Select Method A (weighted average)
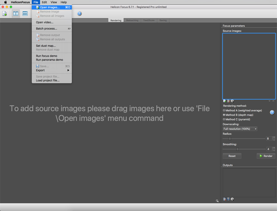The width and height of the screenshot is (277, 211). [x=224, y=111]
